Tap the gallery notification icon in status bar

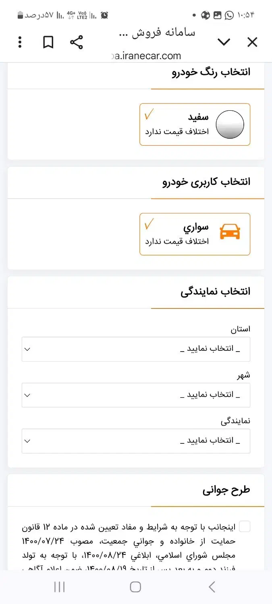tap(218, 15)
